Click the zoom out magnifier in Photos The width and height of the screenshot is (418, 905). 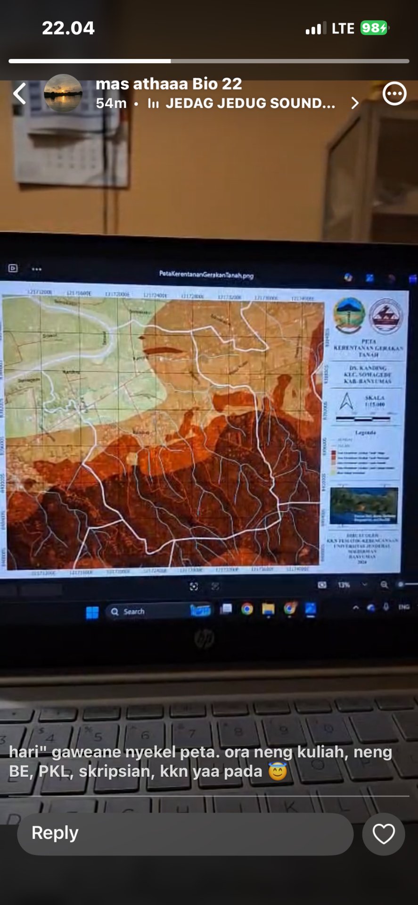[384, 585]
